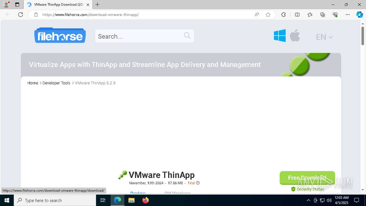Image resolution: width=366 pixels, height=206 pixels.
Task: Open the notification center
Action: [x=357, y=200]
